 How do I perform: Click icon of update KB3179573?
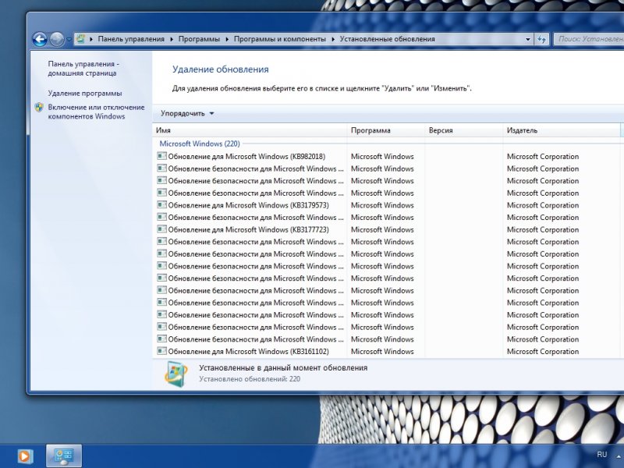(161, 205)
